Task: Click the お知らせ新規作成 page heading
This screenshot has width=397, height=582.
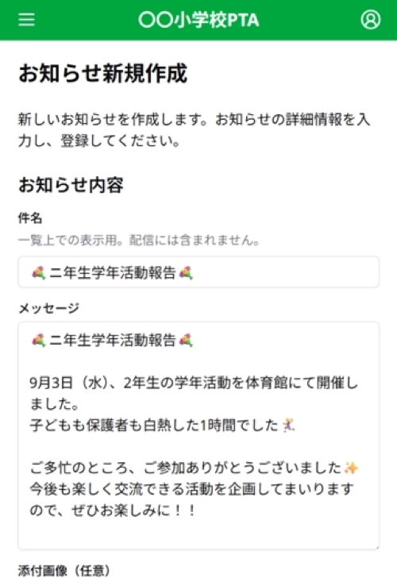Action: 103,73
